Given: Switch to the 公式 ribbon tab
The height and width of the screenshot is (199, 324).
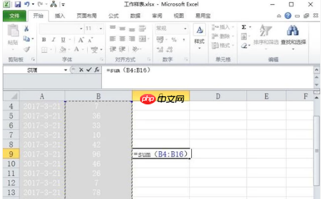Looking at the screenshot, I should pyautogui.click(x=114, y=16).
